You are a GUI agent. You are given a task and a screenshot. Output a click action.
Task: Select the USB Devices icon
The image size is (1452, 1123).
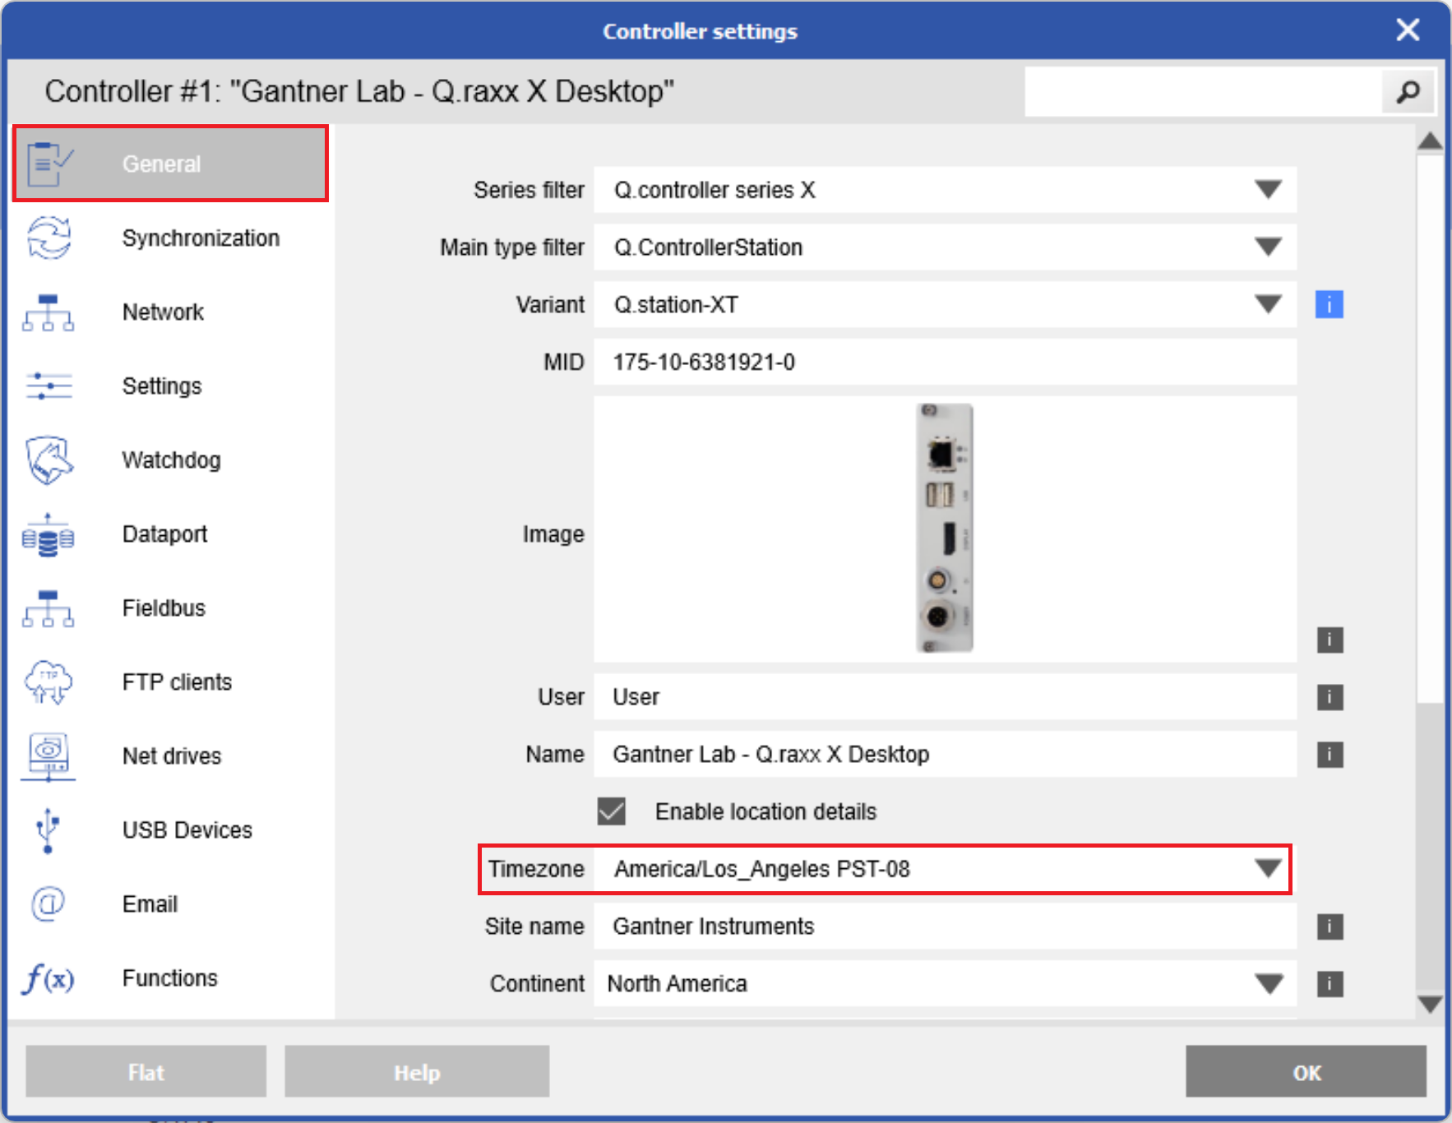point(48,830)
